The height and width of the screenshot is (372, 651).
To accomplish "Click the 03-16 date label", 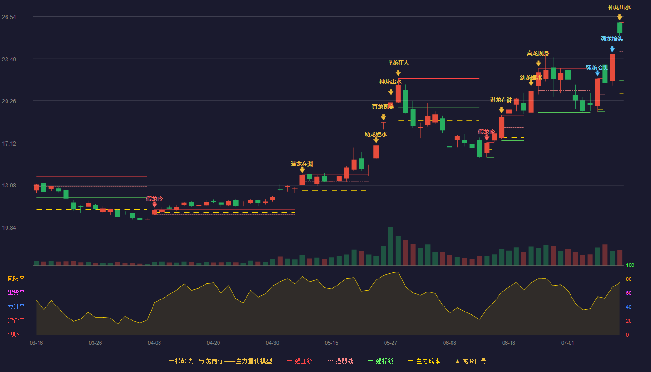I will tap(36, 343).
